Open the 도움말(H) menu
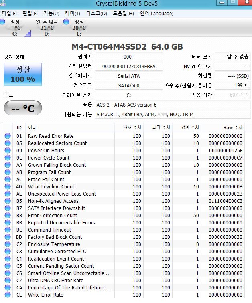The image size is (252, 303). tap(123, 13)
